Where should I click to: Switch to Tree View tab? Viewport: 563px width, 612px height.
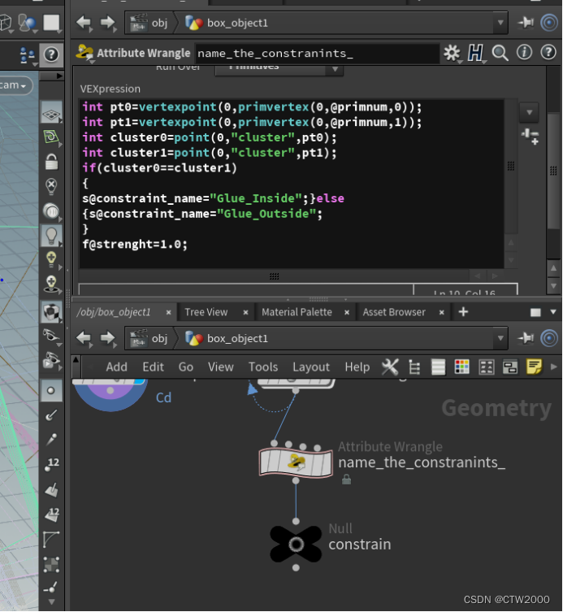click(206, 312)
